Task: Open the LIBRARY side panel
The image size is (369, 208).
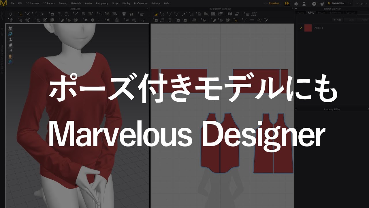Action: click(2, 15)
